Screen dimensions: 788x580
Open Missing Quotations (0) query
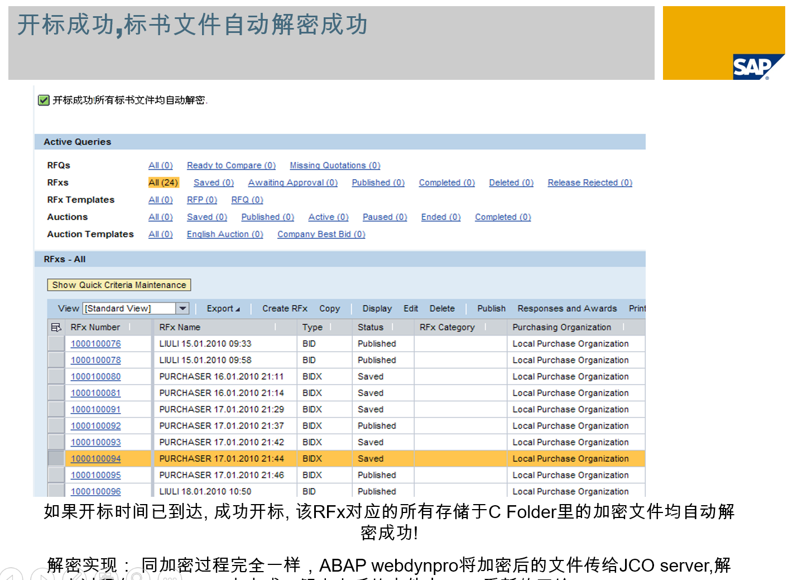pos(335,165)
